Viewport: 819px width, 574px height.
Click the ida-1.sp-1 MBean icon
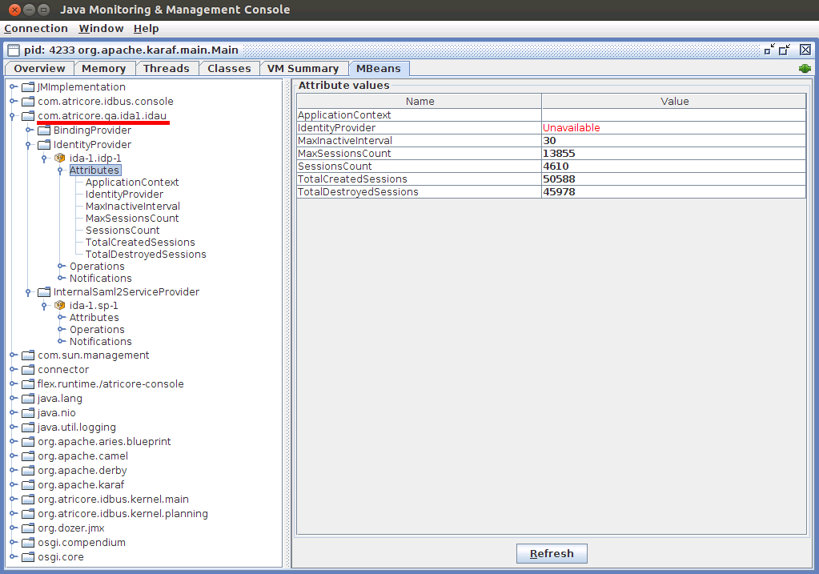tap(60, 305)
